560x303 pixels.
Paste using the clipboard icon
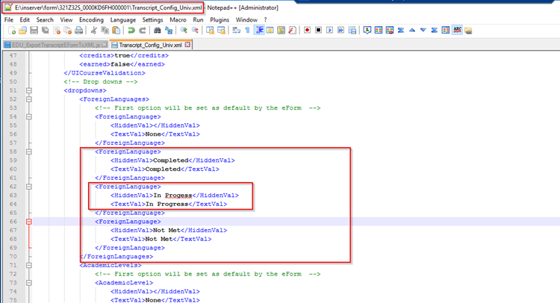(x=116, y=31)
